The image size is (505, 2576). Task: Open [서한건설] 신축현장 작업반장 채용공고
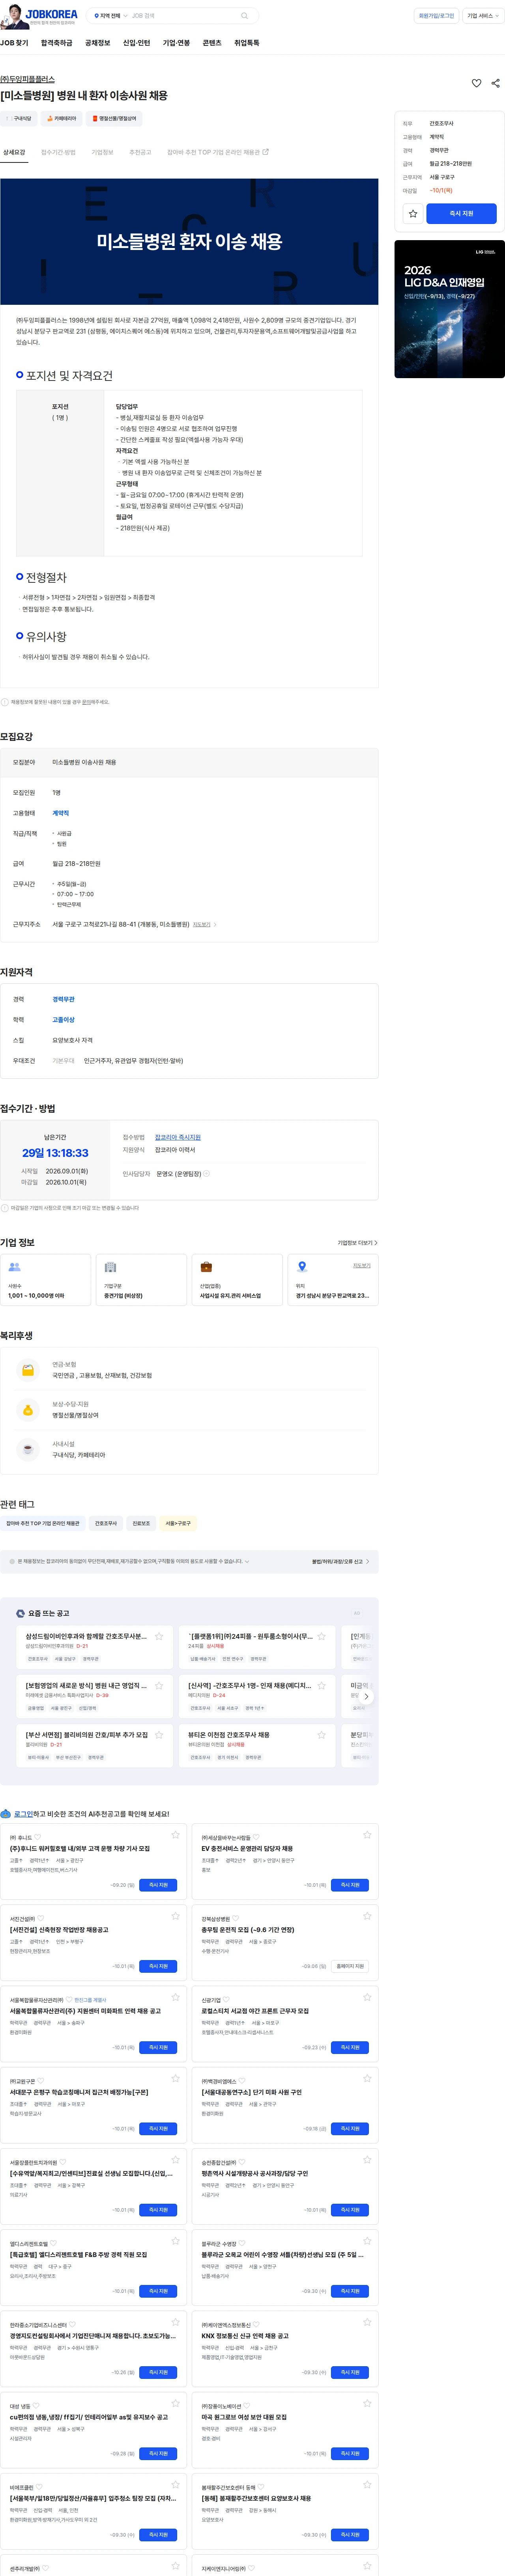[x=59, y=1930]
